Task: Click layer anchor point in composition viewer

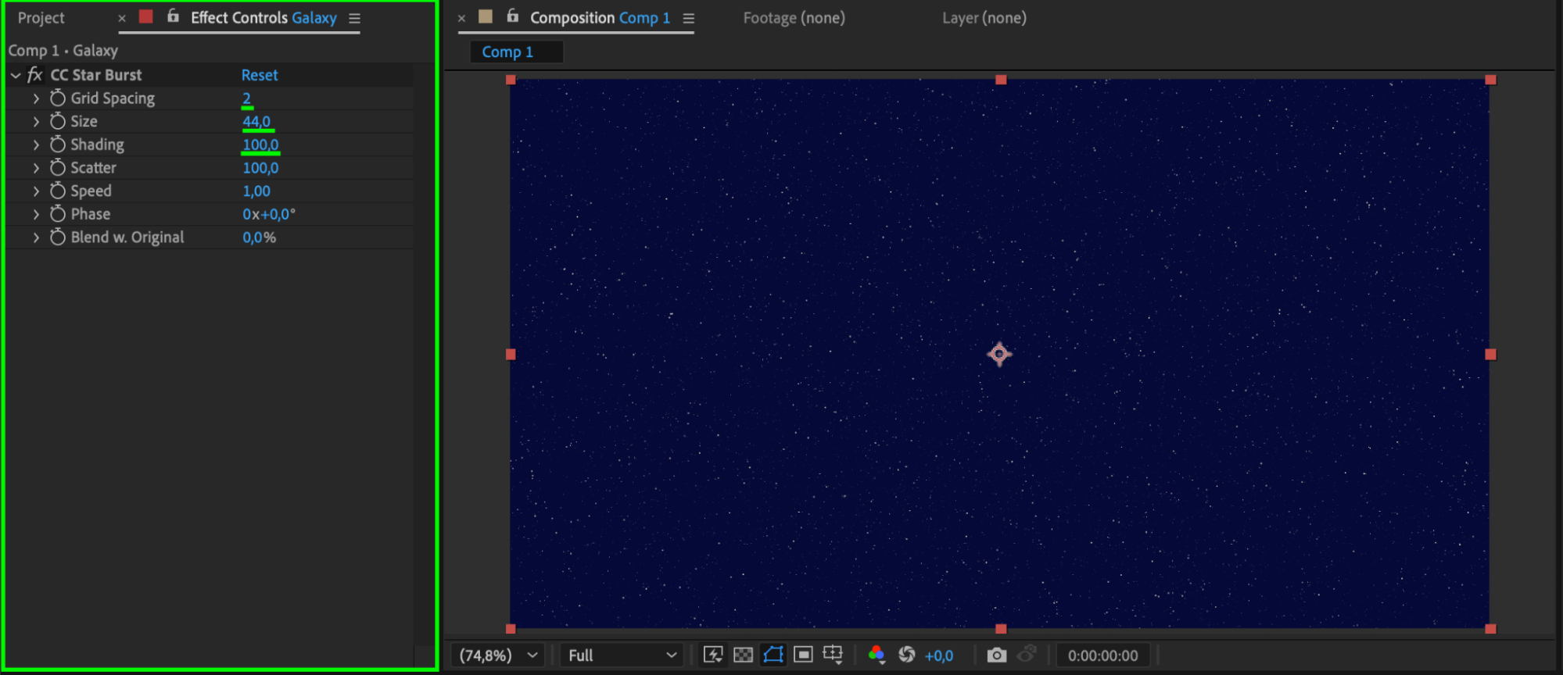Action: (x=999, y=354)
